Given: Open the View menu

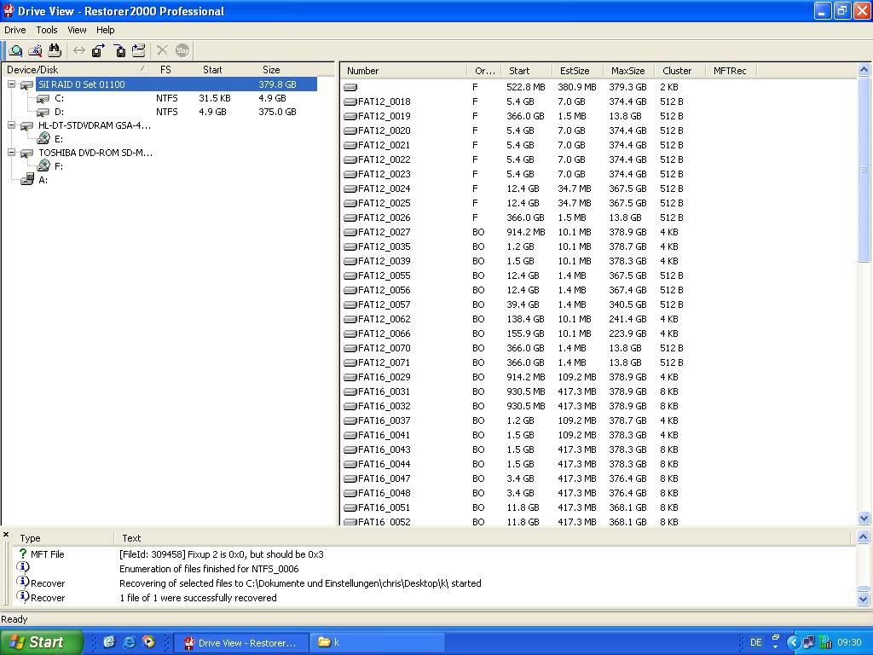Looking at the screenshot, I should [x=77, y=30].
